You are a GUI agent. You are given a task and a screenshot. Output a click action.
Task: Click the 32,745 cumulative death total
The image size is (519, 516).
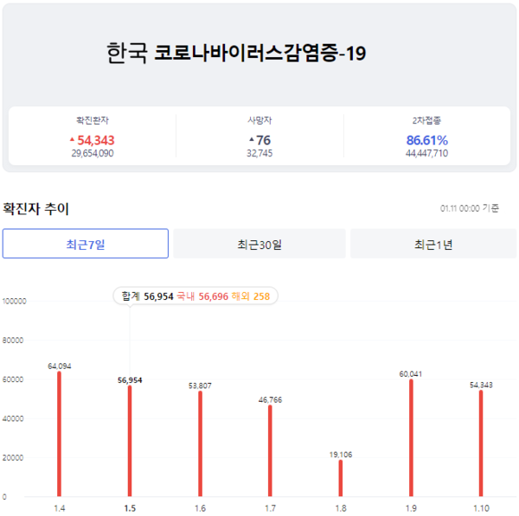259,154
